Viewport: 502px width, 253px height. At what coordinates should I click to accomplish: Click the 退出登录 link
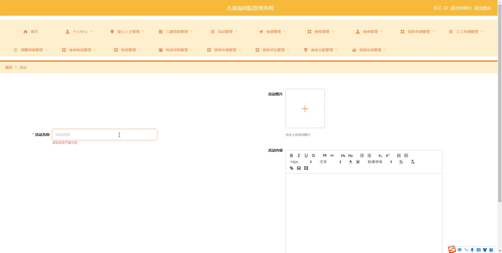click(x=483, y=8)
